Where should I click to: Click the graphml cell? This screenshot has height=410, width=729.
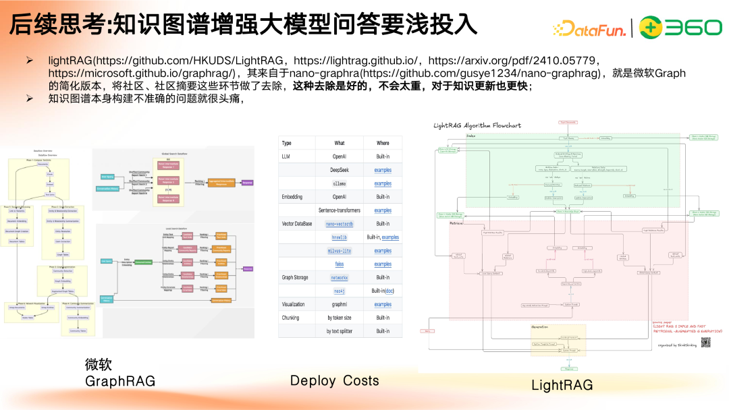tap(340, 305)
